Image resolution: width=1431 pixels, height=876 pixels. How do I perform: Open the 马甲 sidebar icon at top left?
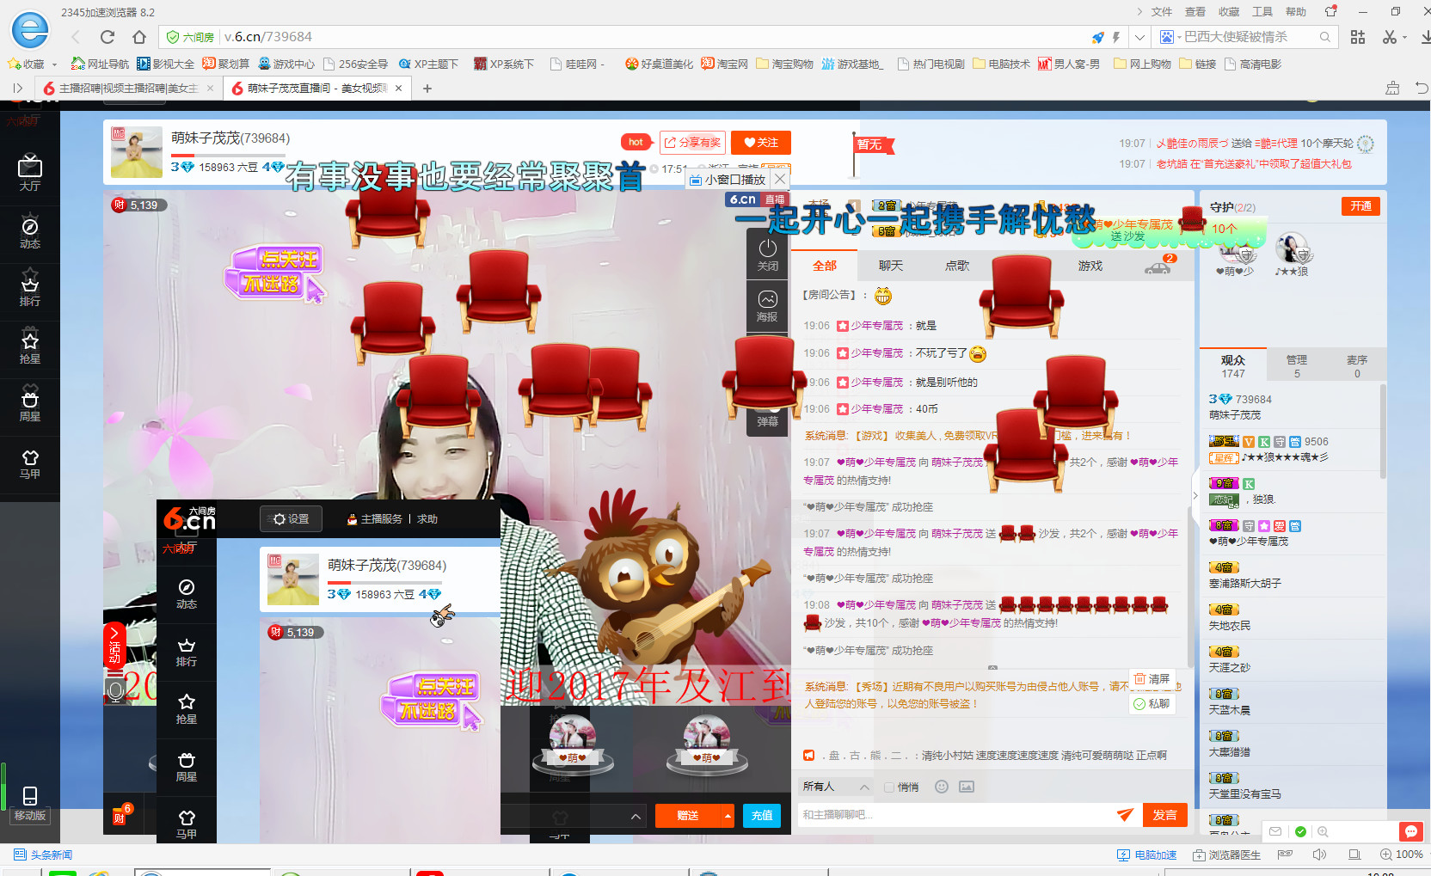point(30,463)
